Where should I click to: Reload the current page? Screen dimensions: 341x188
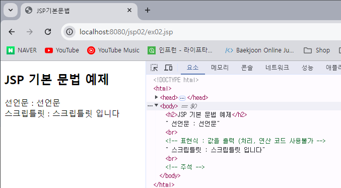(48, 32)
